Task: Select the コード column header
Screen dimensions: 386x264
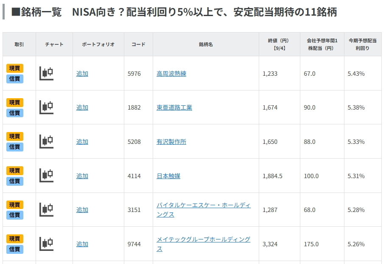Action: point(138,44)
